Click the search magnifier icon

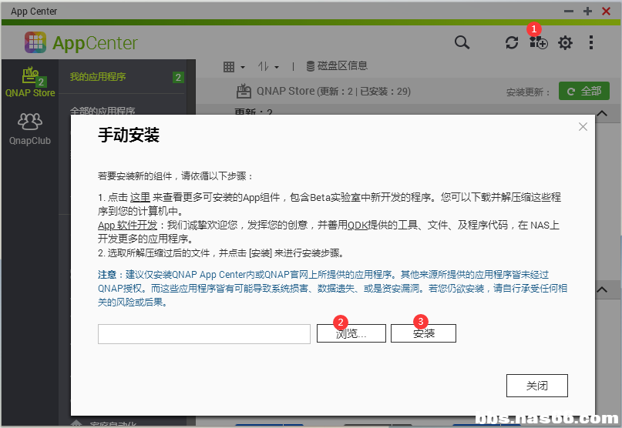point(462,42)
